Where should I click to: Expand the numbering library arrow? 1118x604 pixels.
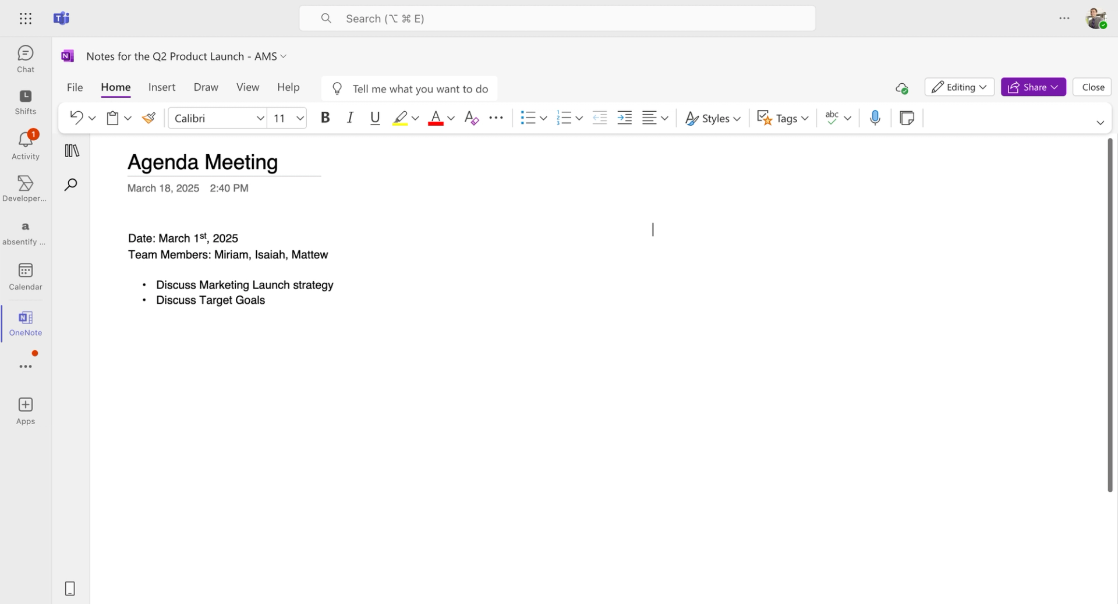pos(579,118)
